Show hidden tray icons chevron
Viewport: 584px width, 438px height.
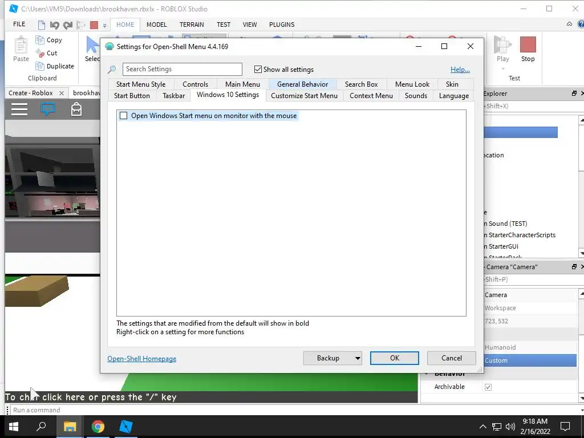(482, 427)
